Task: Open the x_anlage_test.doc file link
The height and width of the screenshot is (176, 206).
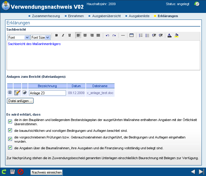Action: [x=100, y=93]
